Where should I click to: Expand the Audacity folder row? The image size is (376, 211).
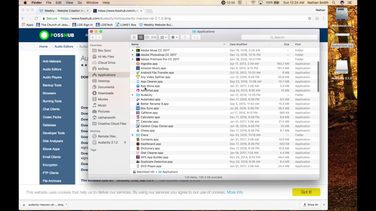coord(132,95)
